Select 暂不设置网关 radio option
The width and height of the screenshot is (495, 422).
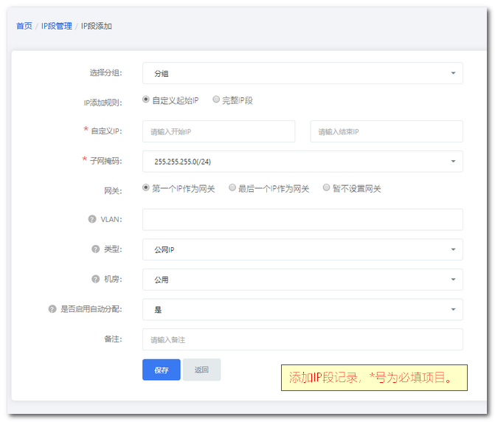[326, 187]
